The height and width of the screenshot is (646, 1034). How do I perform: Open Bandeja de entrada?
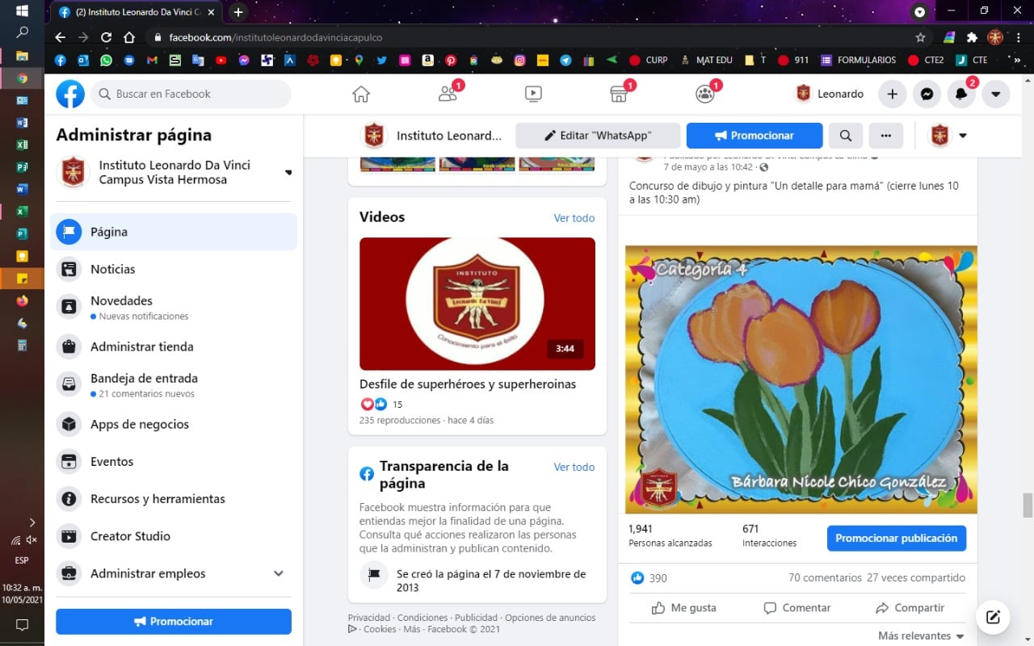[x=174, y=384]
